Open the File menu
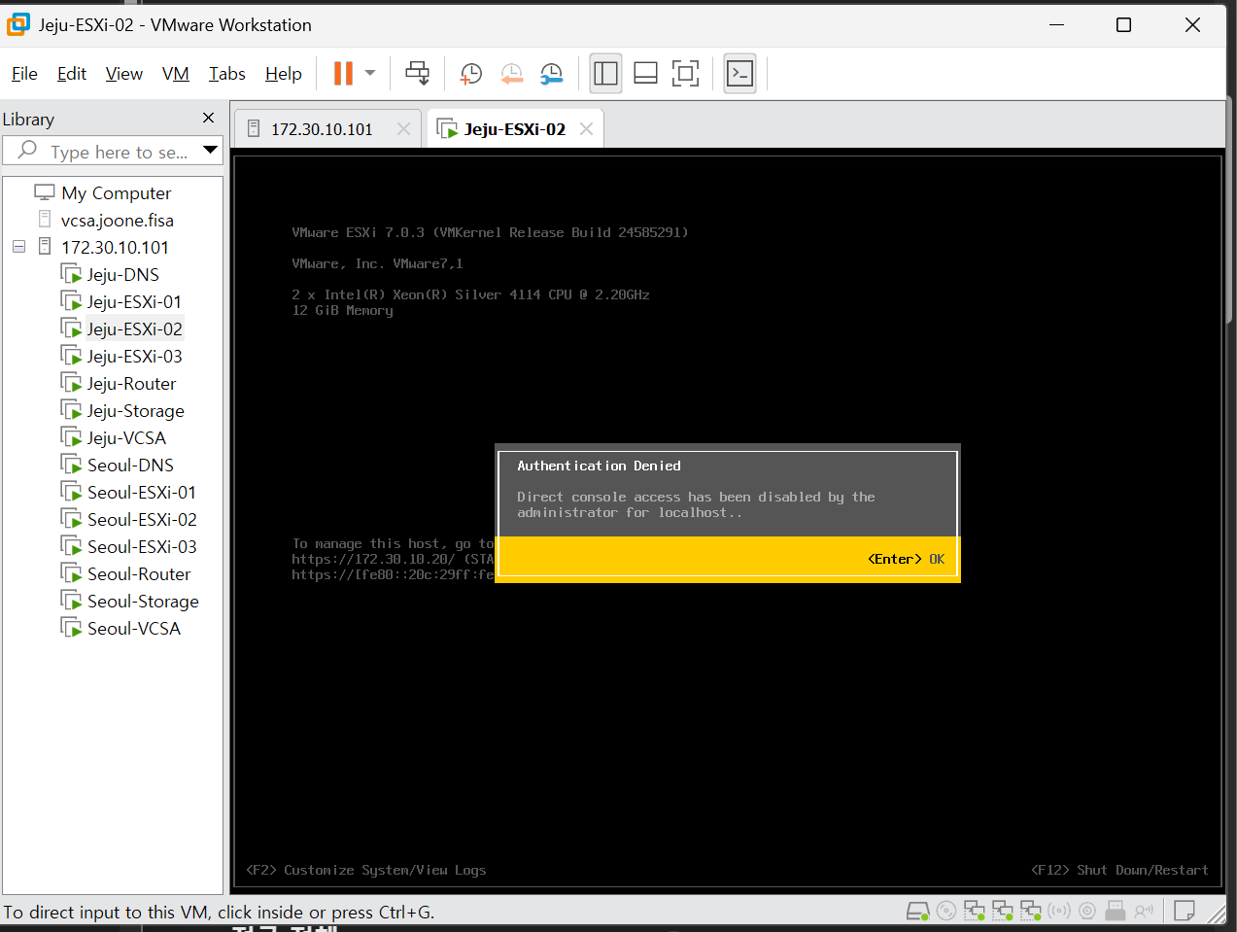The width and height of the screenshot is (1237, 932). pos(24,74)
